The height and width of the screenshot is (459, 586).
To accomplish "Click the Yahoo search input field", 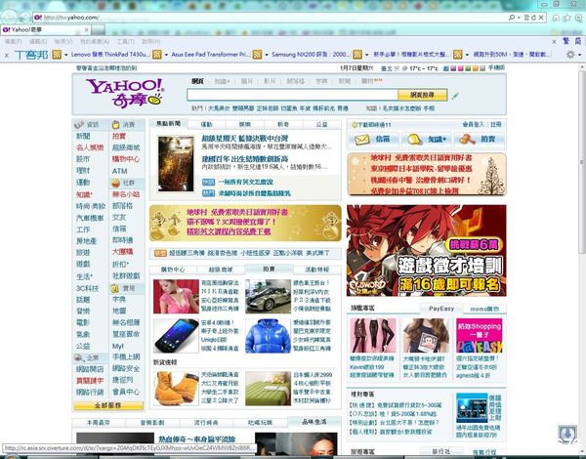I will point(291,96).
